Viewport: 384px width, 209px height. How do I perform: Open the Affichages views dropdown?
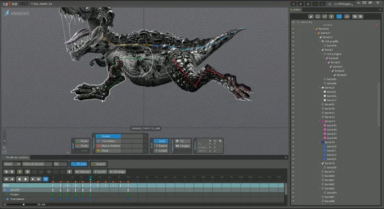click(344, 4)
